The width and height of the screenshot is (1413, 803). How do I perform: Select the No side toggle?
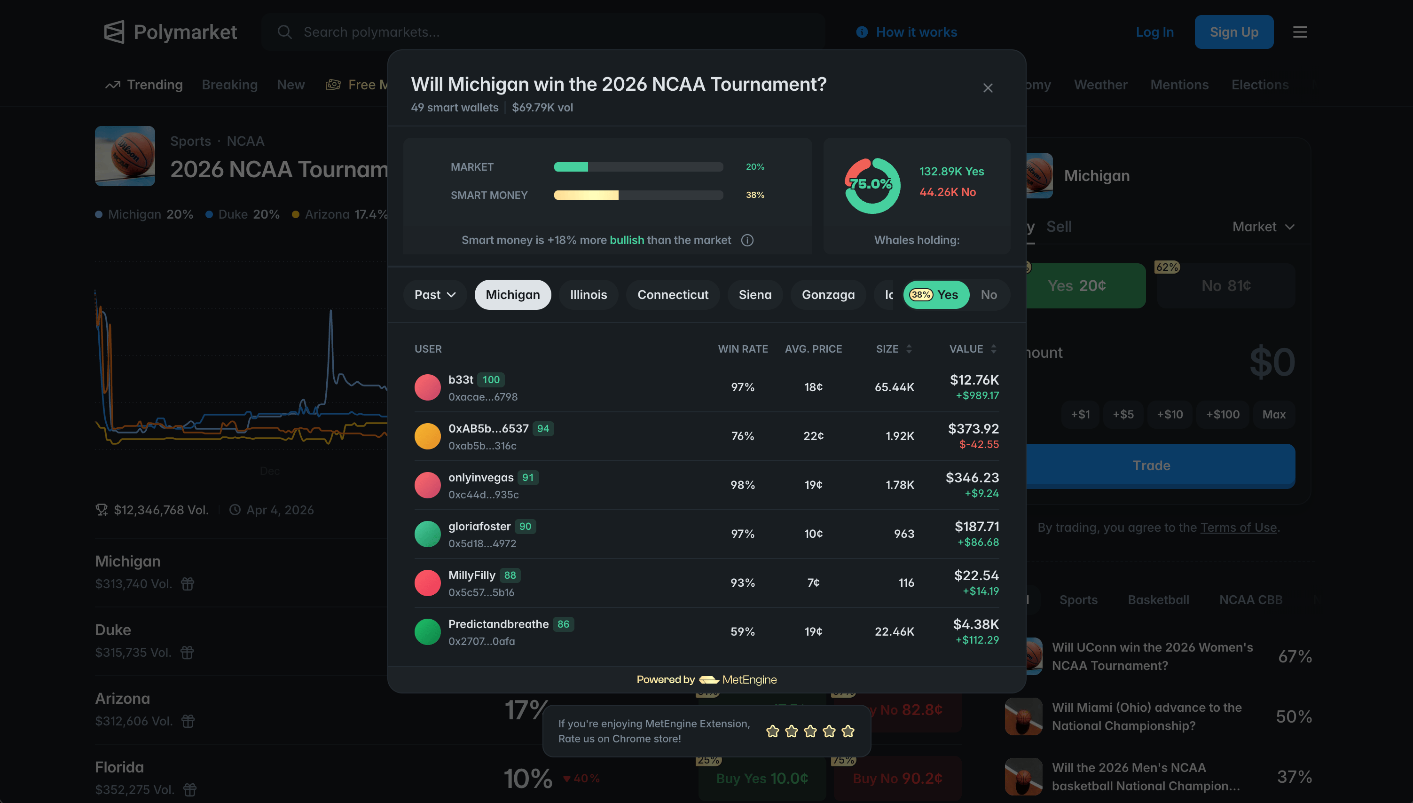pyautogui.click(x=989, y=295)
